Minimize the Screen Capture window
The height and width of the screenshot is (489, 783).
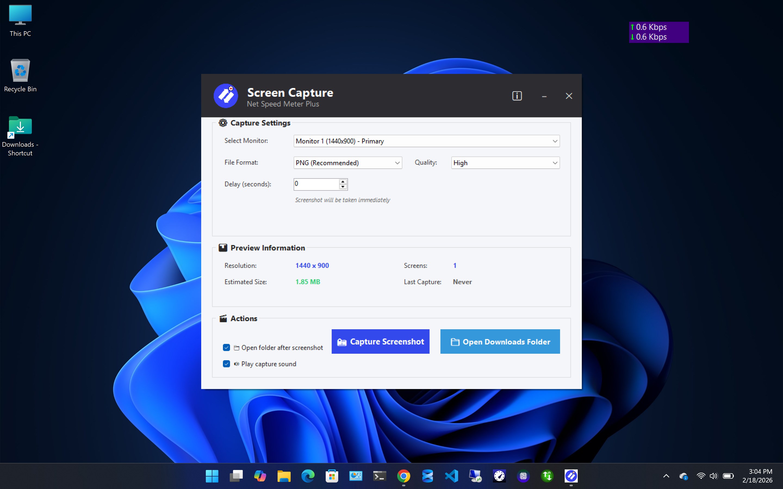[x=544, y=96]
